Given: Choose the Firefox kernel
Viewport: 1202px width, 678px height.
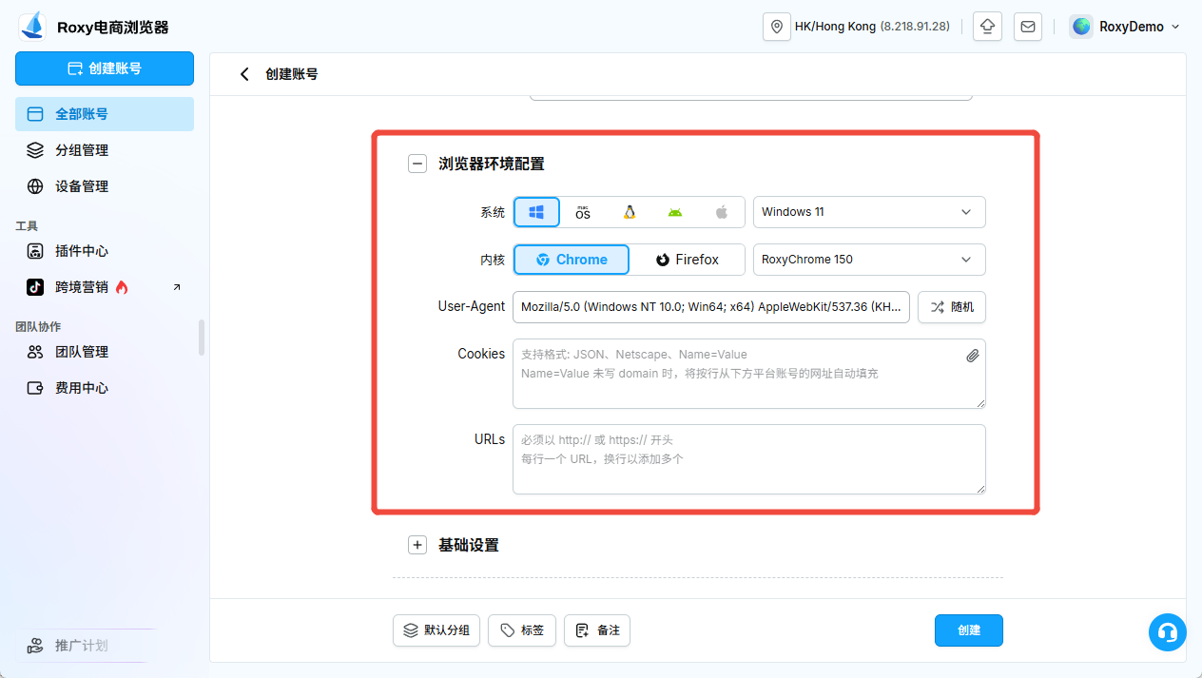Looking at the screenshot, I should pyautogui.click(x=687, y=260).
